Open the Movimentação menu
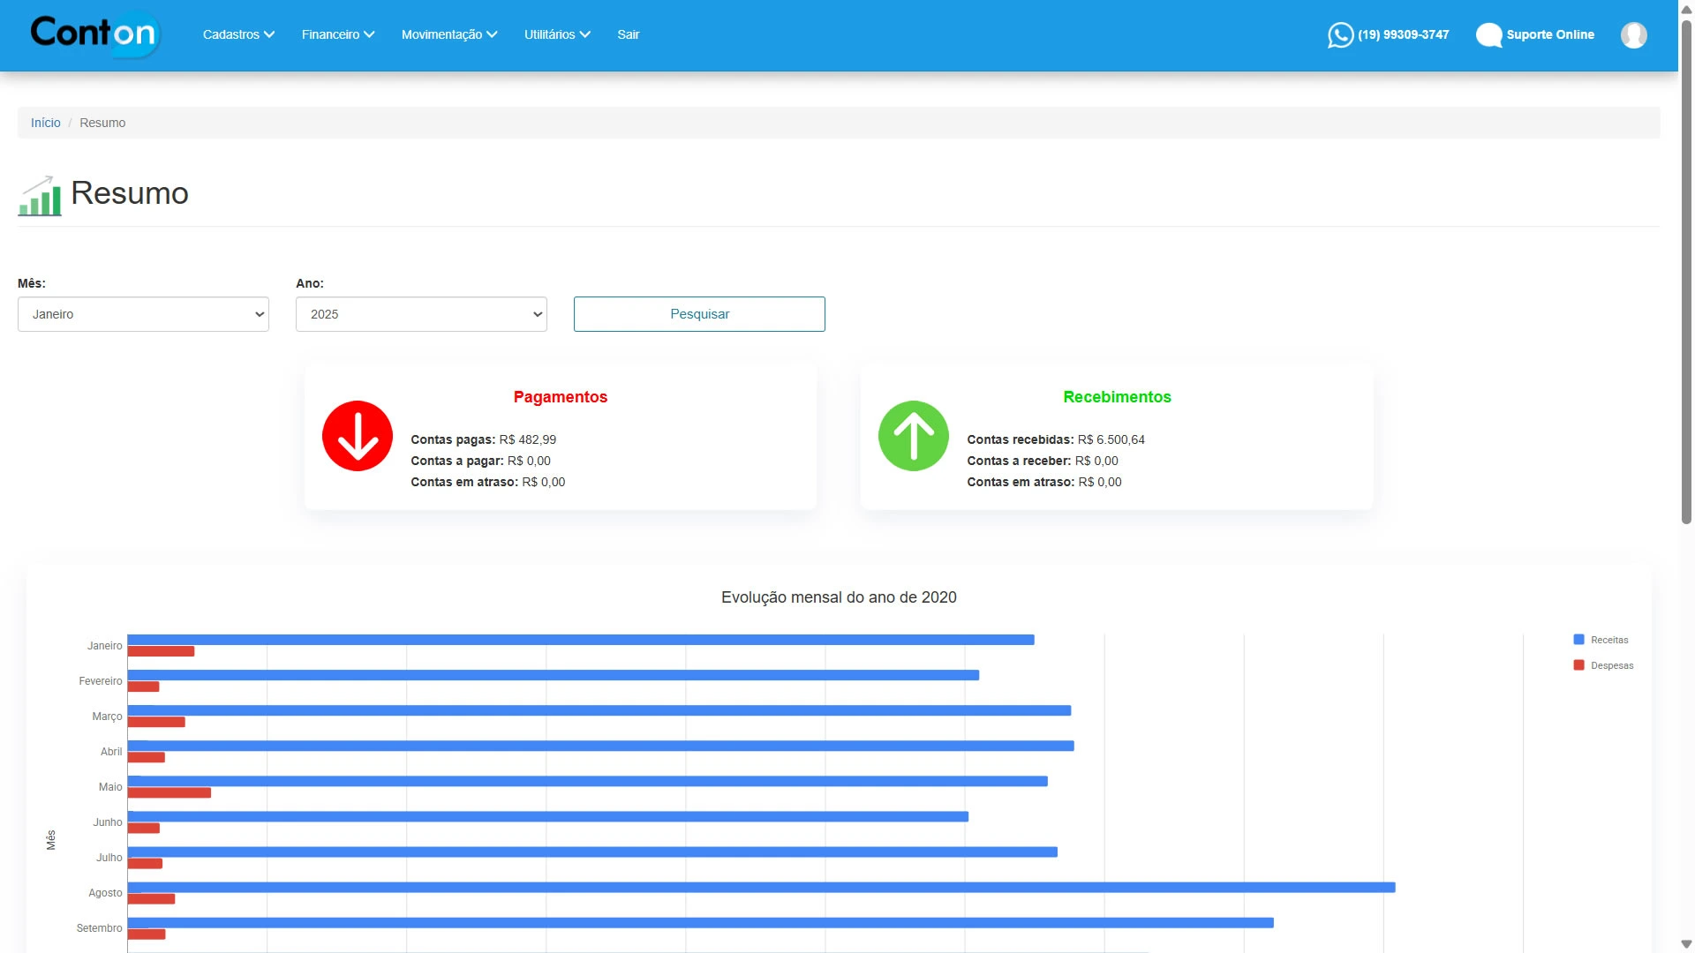 pos(448,34)
